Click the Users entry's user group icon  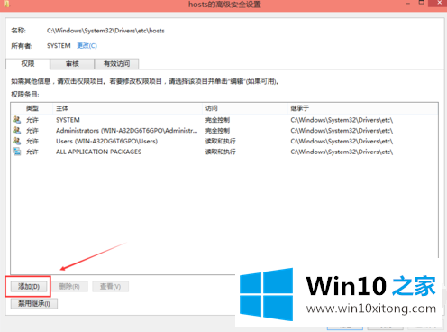(x=17, y=141)
